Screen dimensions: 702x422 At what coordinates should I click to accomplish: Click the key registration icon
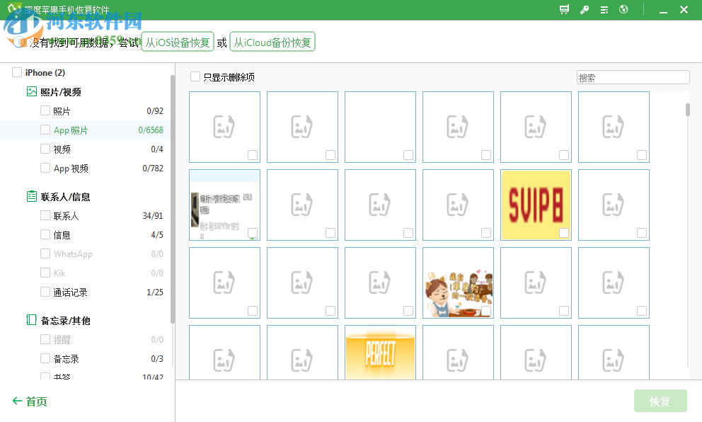(x=585, y=9)
